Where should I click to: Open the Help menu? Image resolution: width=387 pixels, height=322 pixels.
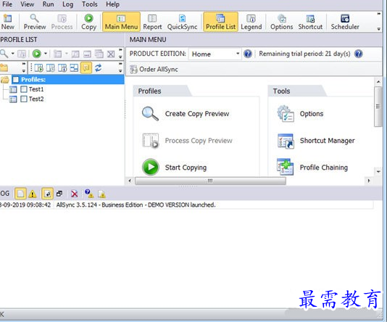tap(112, 4)
